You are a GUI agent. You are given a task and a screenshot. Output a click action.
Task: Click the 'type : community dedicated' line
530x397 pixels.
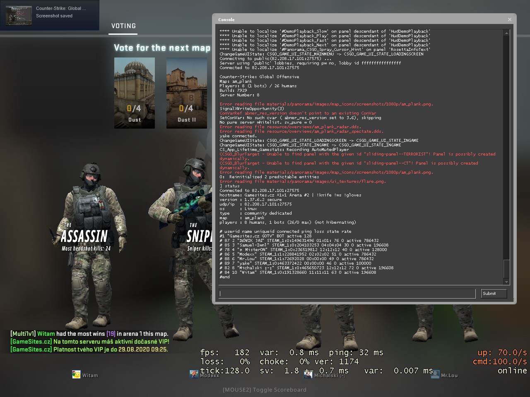click(x=255, y=213)
